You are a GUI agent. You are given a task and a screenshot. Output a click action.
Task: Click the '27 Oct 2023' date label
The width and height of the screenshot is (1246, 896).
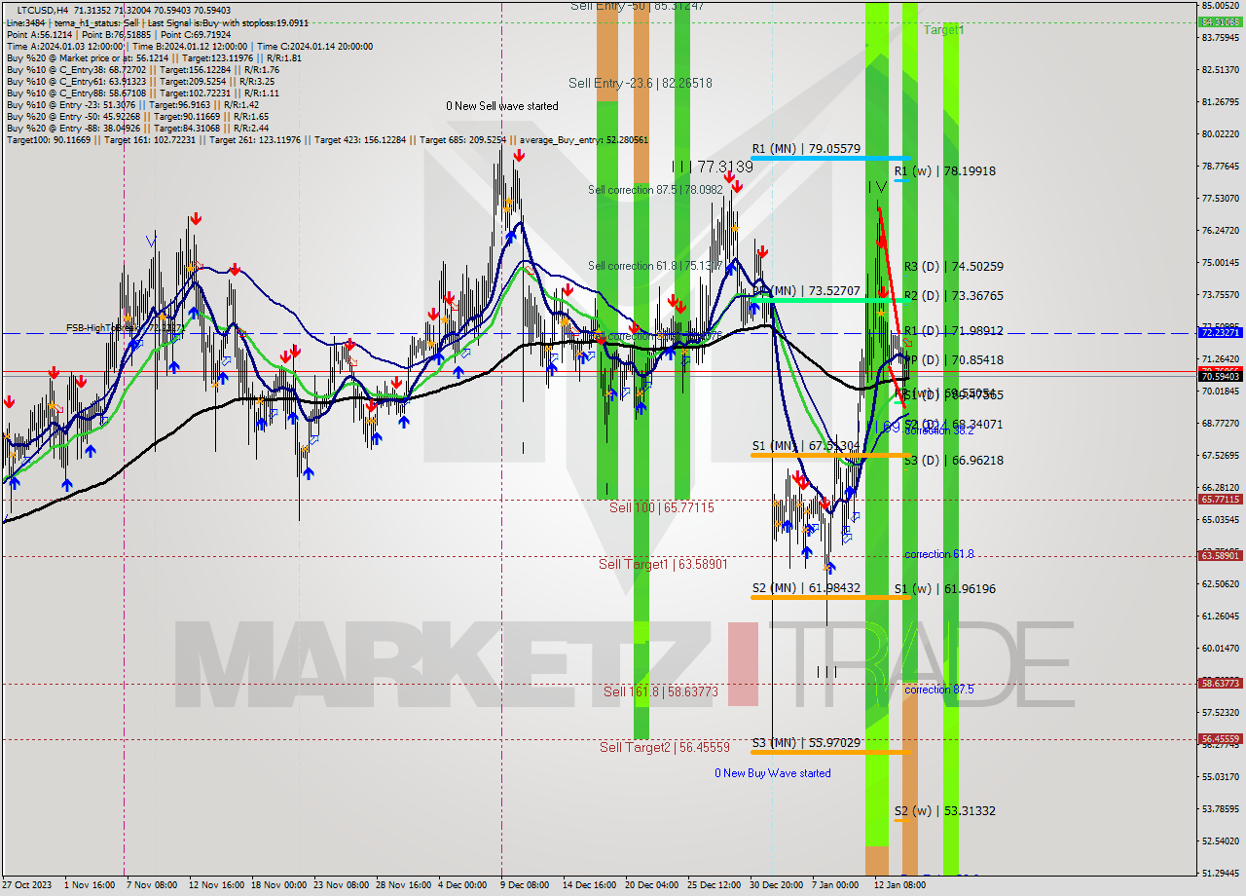coord(26,885)
